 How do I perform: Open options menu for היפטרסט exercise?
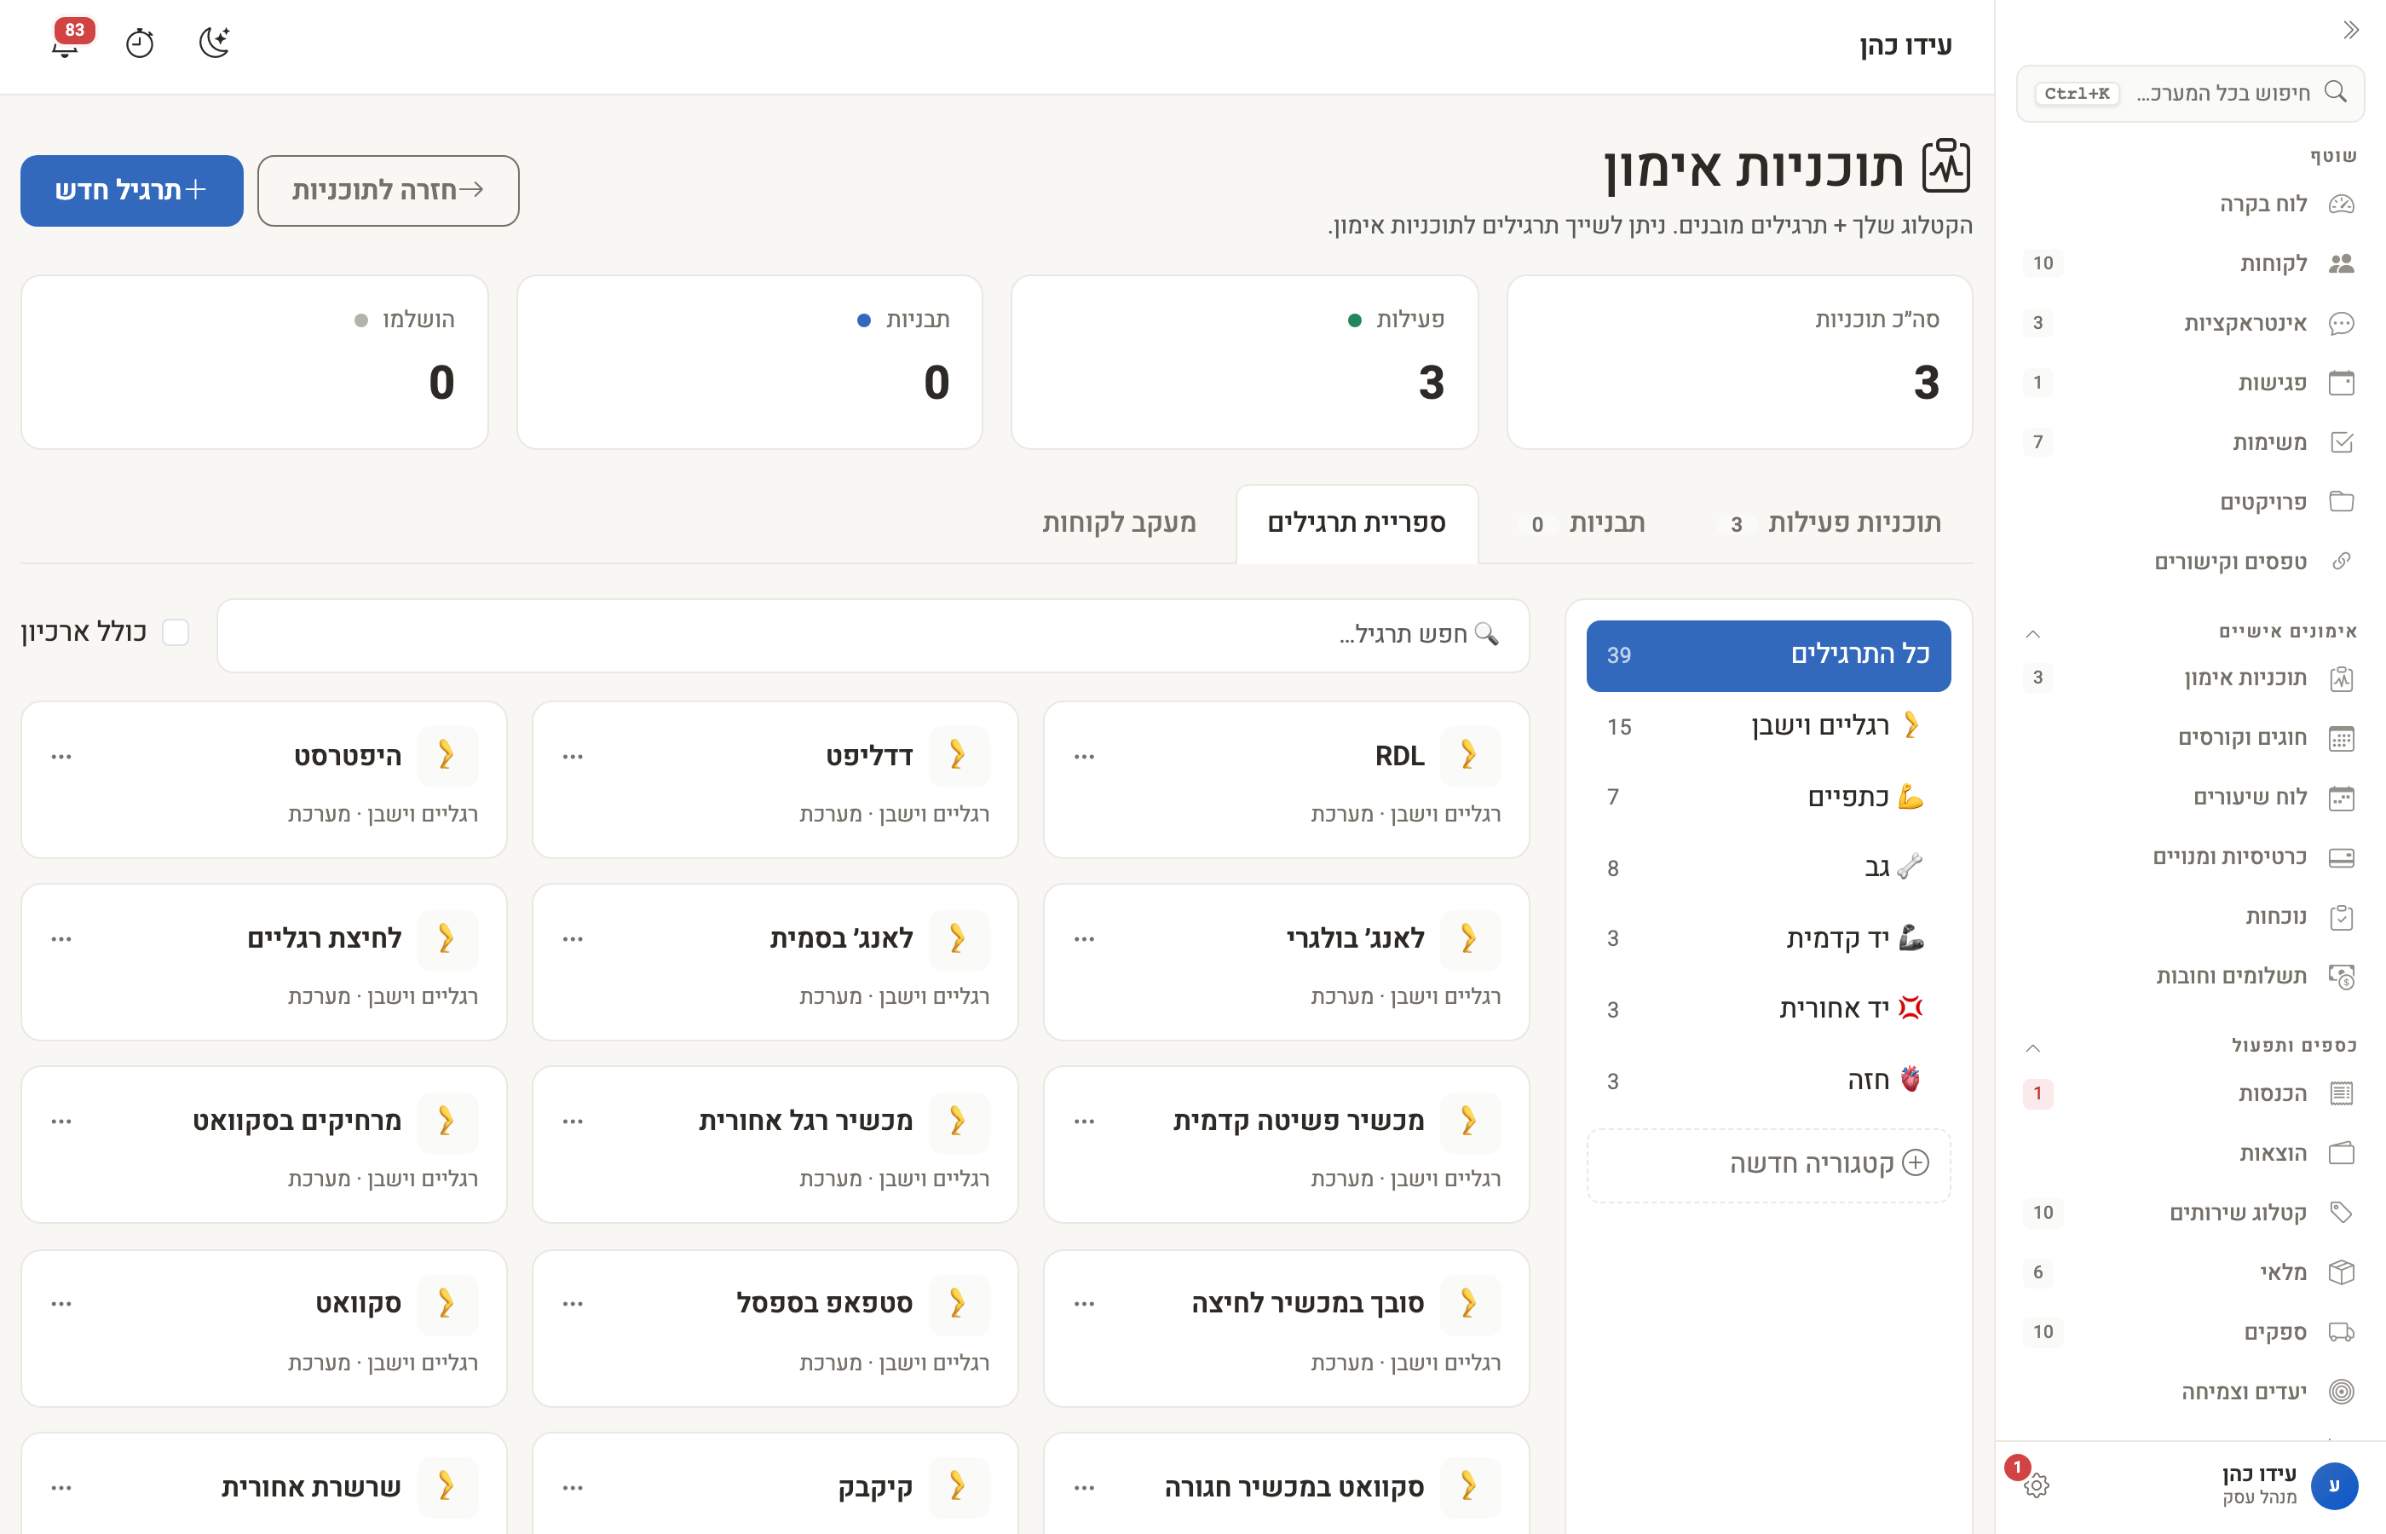61,757
